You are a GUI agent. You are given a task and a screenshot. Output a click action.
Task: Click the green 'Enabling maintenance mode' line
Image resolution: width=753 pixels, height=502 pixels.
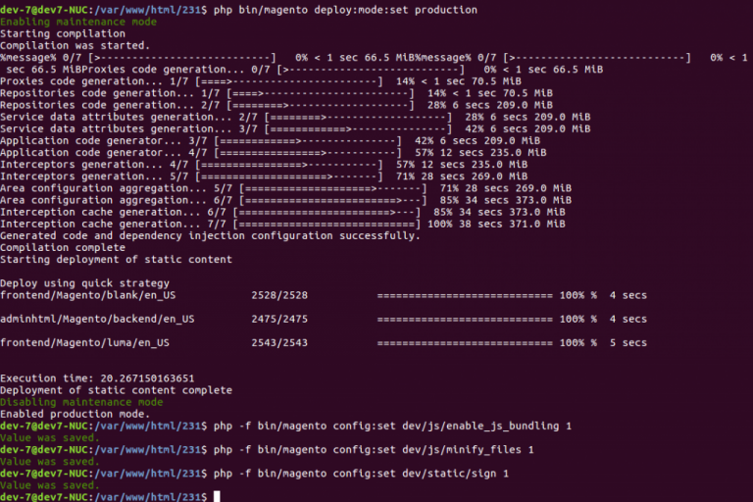point(78,22)
